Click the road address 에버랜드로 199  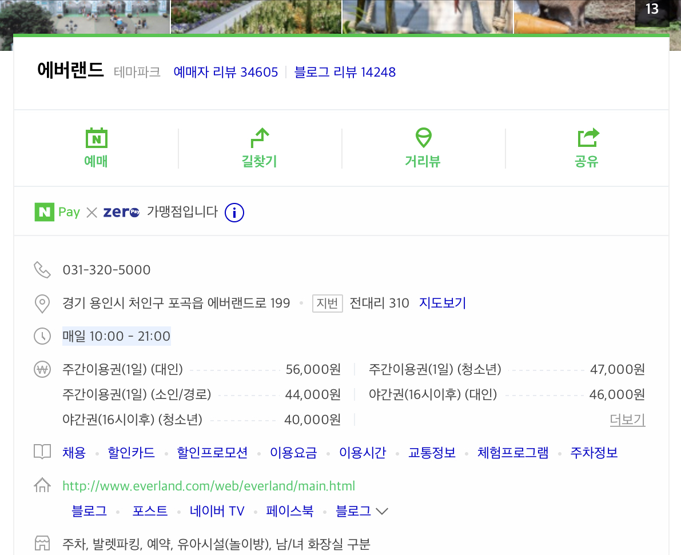pyautogui.click(x=248, y=303)
